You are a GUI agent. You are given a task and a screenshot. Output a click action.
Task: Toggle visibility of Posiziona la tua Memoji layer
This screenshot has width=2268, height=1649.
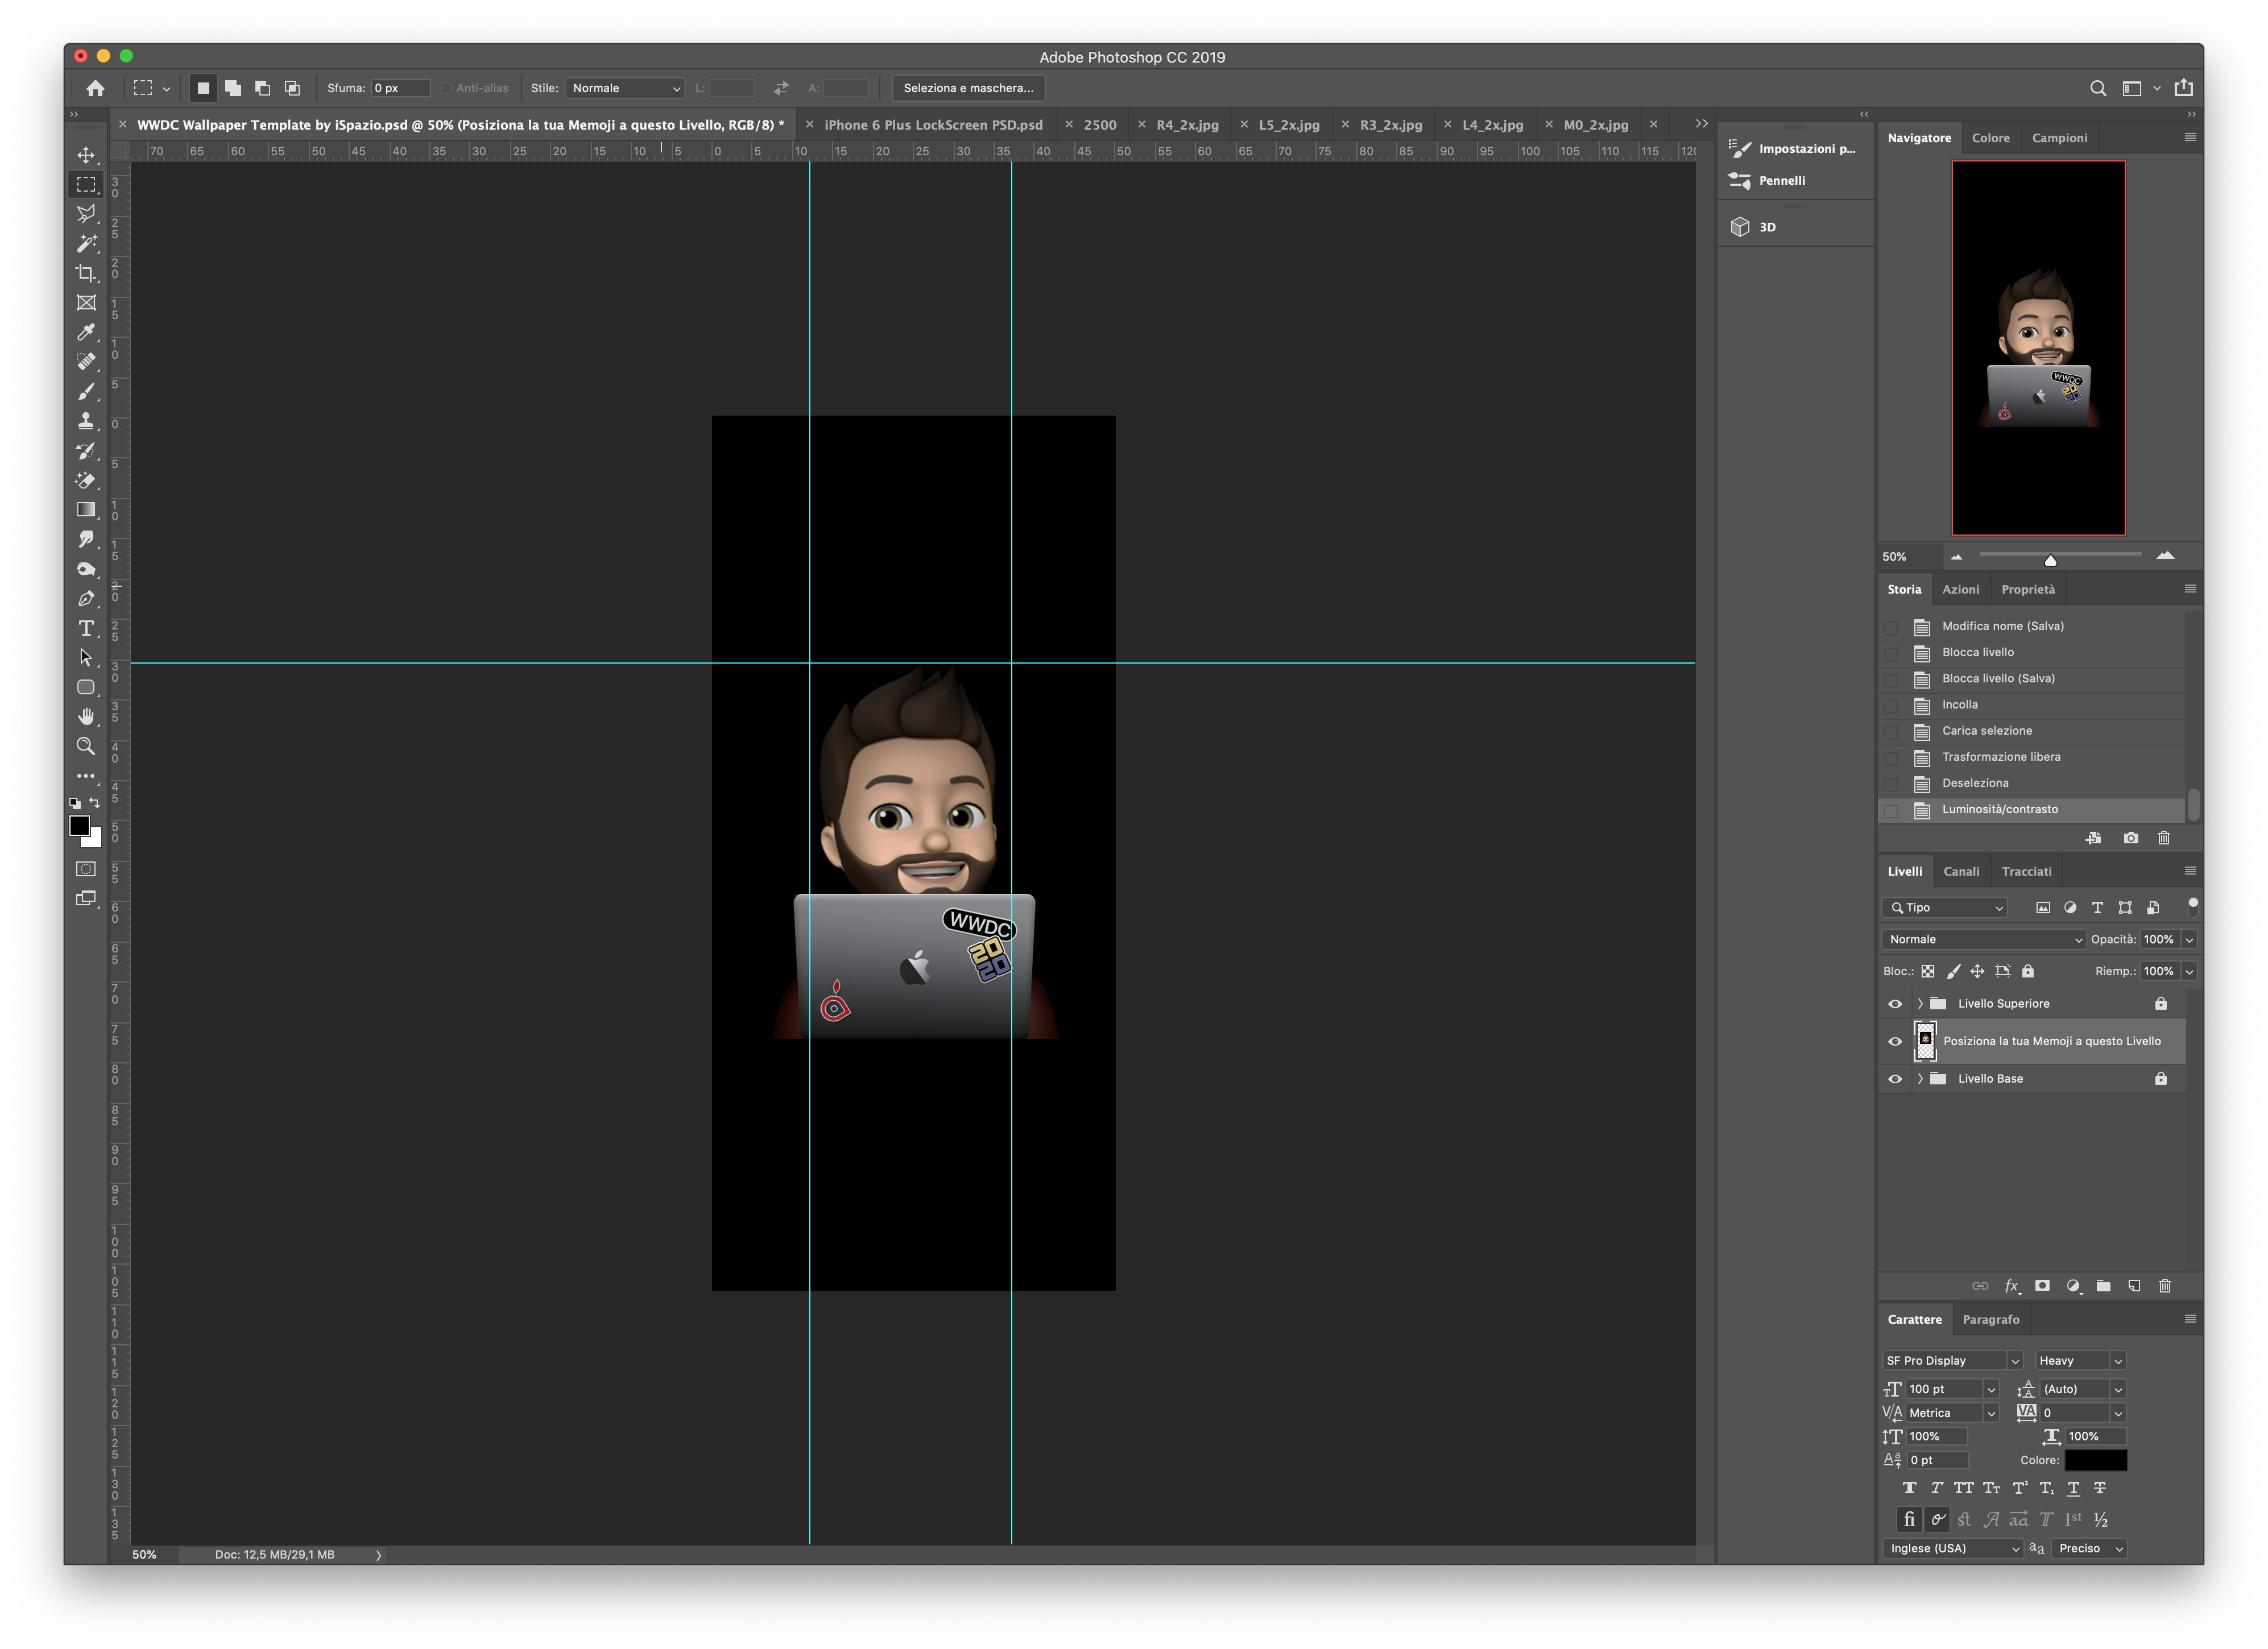1895,1041
